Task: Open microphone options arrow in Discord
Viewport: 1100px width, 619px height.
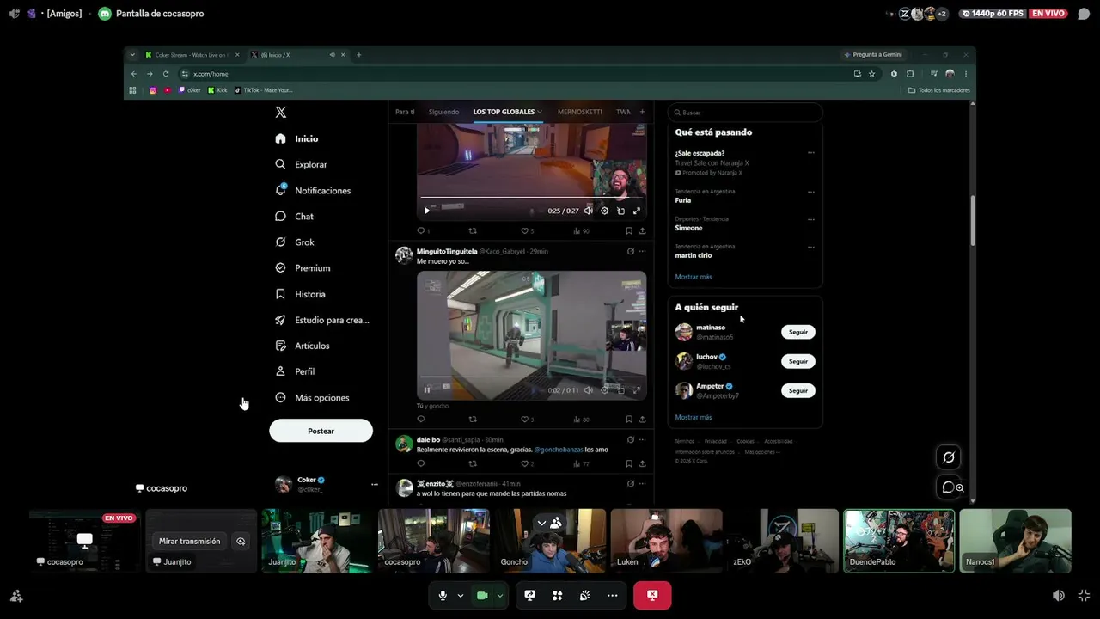Action: [x=460, y=595]
